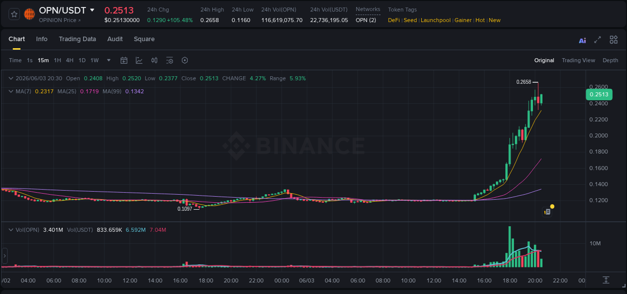Select the Hot token tag
Image resolution: width=627 pixels, height=294 pixels.
pyautogui.click(x=480, y=20)
